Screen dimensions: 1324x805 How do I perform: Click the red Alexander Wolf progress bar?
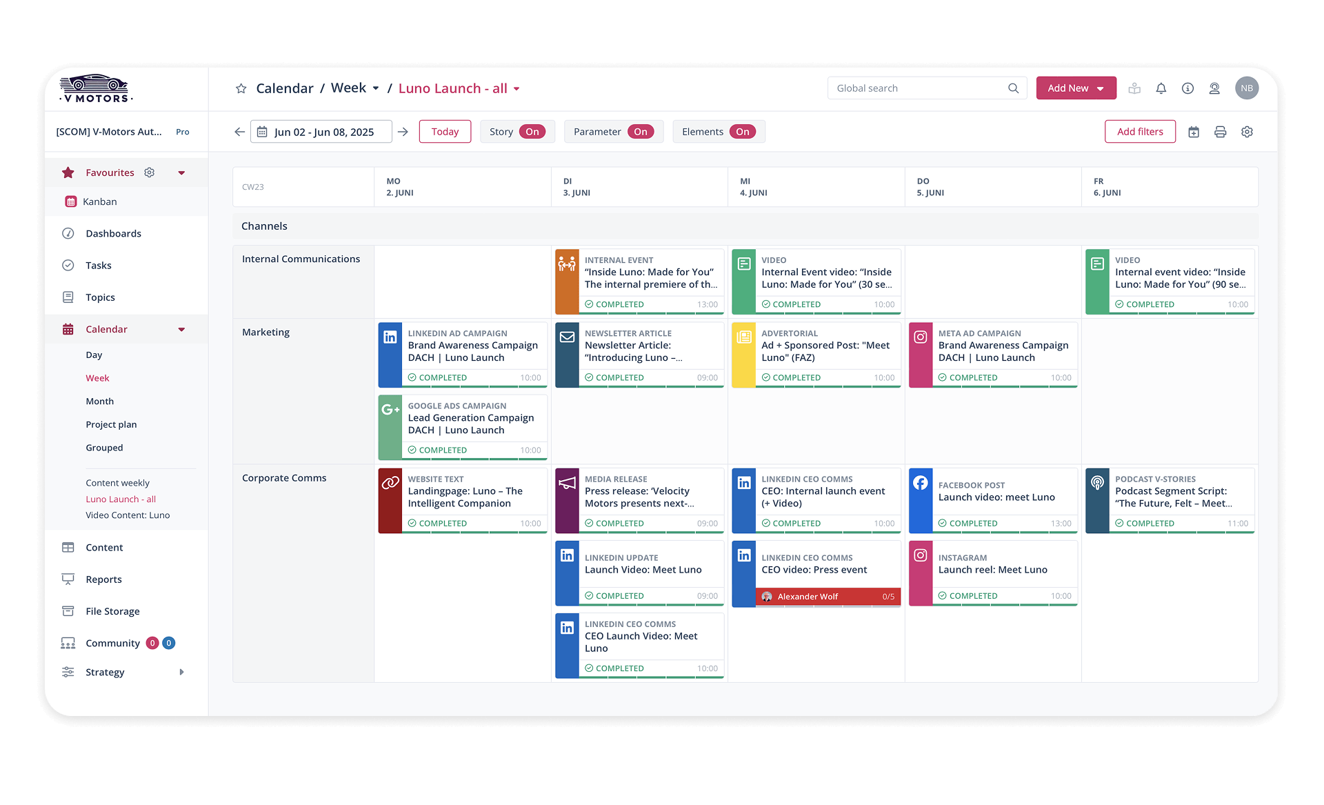[x=828, y=597]
